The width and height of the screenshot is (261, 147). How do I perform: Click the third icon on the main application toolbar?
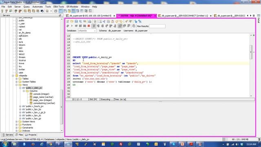tap(11, 11)
